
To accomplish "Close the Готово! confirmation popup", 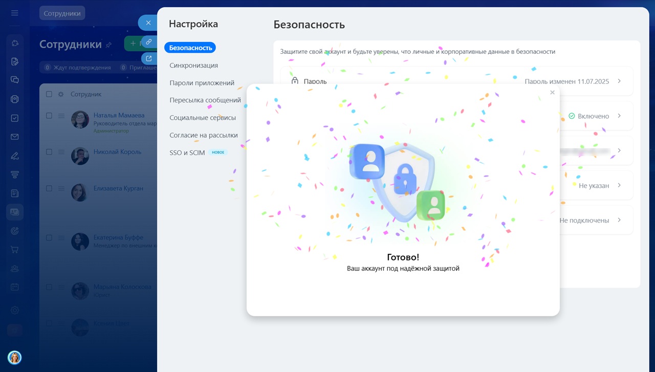I will [x=552, y=93].
